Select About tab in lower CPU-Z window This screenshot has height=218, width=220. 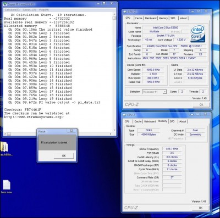coord(183,121)
